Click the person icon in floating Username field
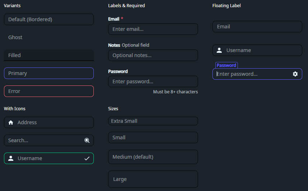 point(219,50)
